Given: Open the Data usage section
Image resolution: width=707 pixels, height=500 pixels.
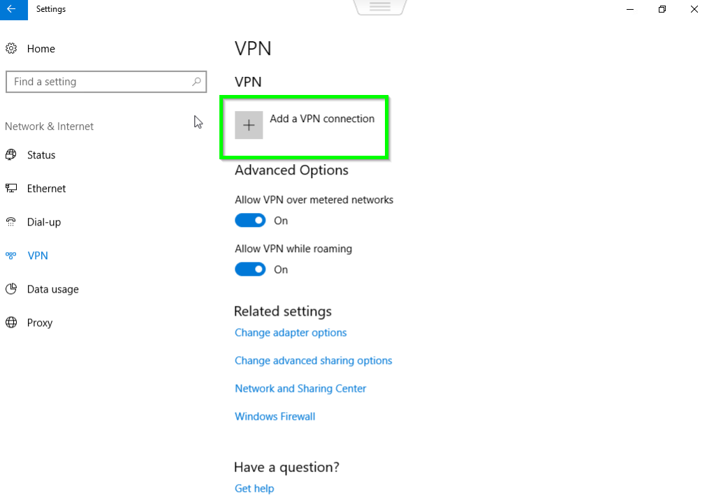Looking at the screenshot, I should pyautogui.click(x=53, y=289).
